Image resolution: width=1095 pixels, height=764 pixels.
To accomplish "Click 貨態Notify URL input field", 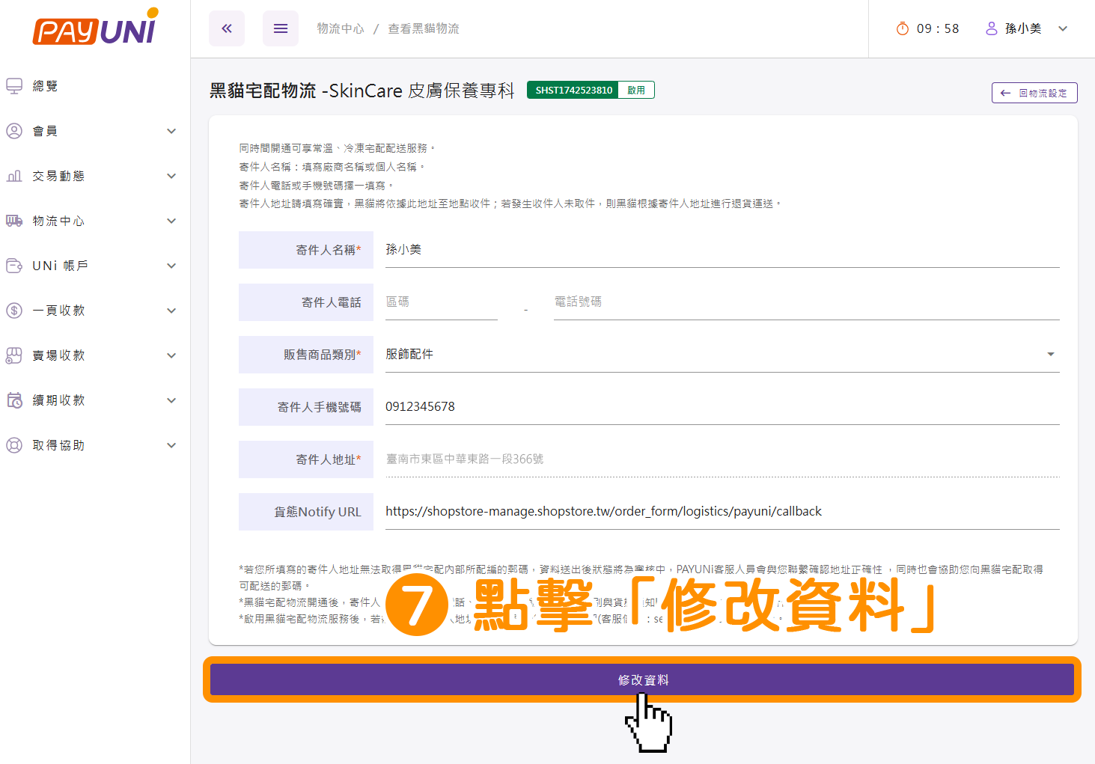I will point(722,511).
